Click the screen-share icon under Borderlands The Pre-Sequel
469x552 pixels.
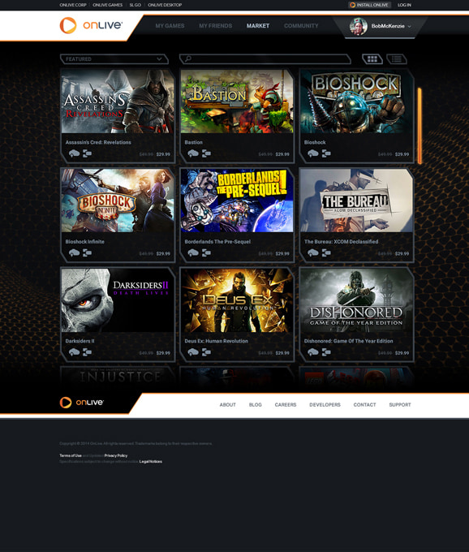206,252
